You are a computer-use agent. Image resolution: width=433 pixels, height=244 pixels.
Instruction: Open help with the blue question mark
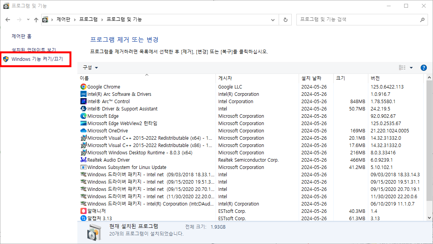coord(424,68)
